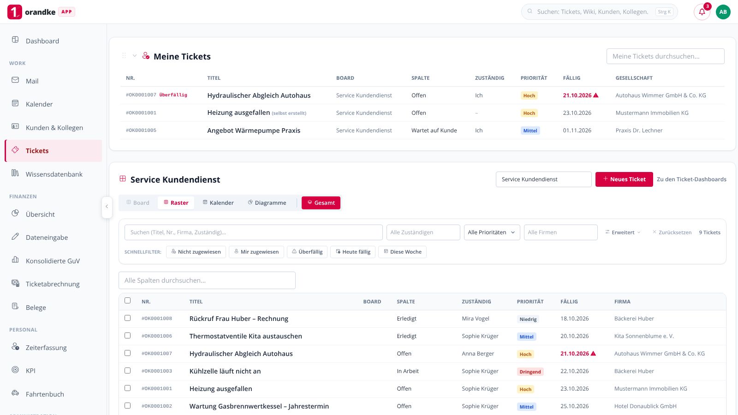Click the Fahrtenbuch car icon
This screenshot has width=738, height=415.
(x=15, y=393)
